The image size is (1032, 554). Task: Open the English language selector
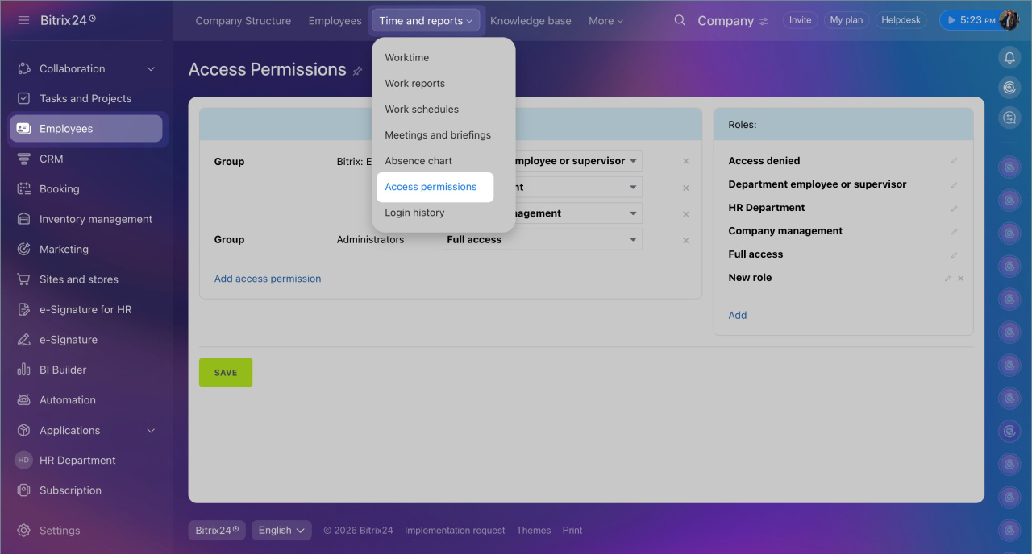(x=281, y=530)
